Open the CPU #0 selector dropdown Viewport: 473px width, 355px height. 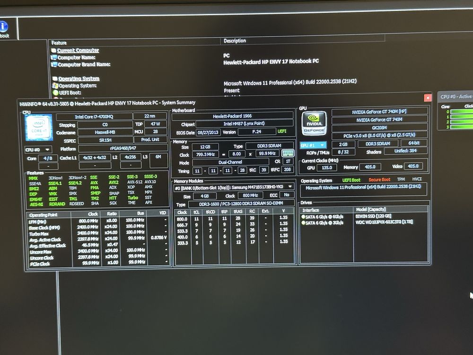(38, 150)
